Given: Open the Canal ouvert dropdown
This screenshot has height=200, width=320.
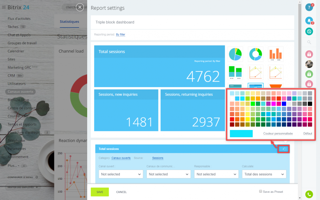Looking at the screenshot, I should (121, 174).
